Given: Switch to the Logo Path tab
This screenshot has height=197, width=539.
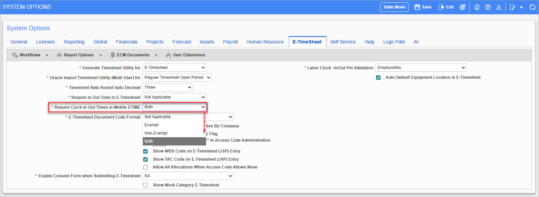Looking at the screenshot, I should [394, 42].
